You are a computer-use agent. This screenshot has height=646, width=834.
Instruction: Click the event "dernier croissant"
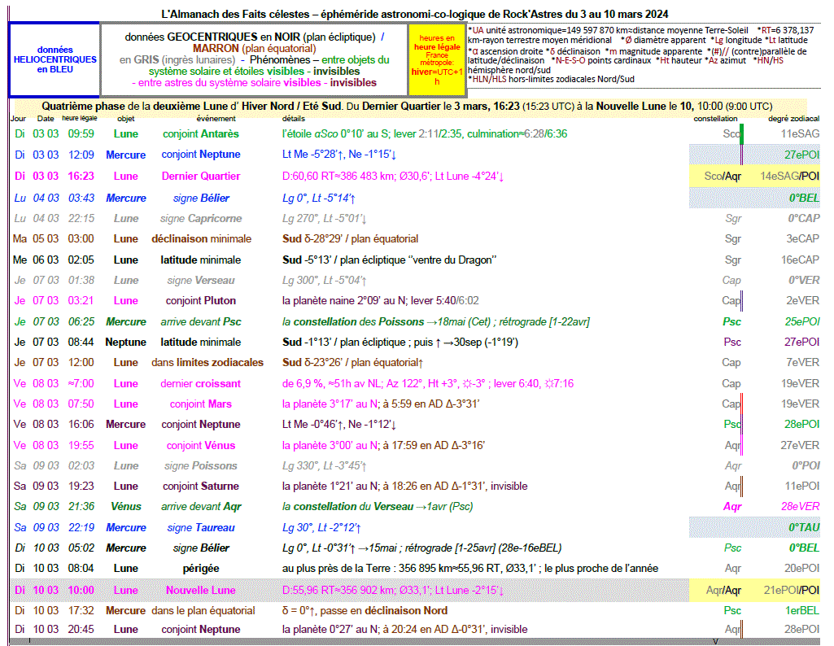pos(200,384)
